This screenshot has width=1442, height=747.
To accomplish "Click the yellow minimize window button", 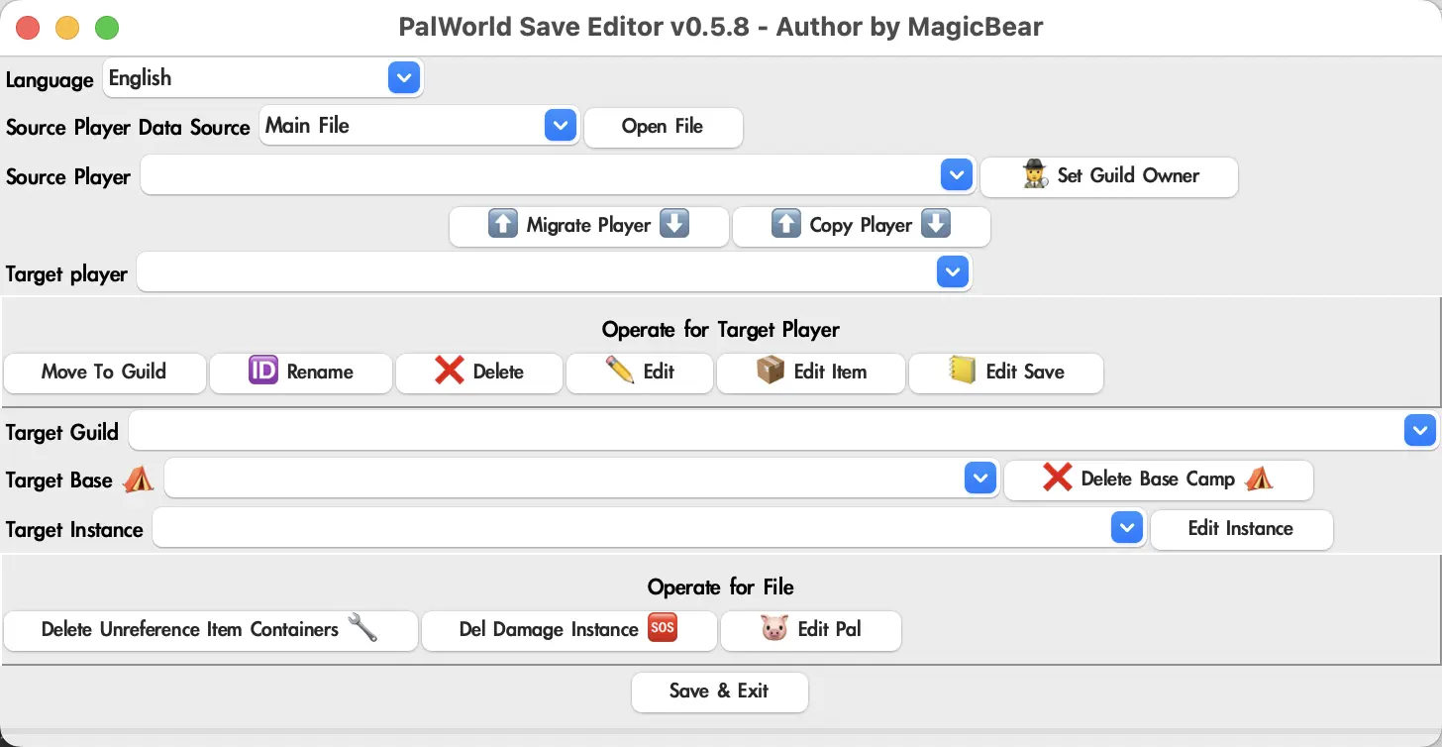I will (x=66, y=28).
